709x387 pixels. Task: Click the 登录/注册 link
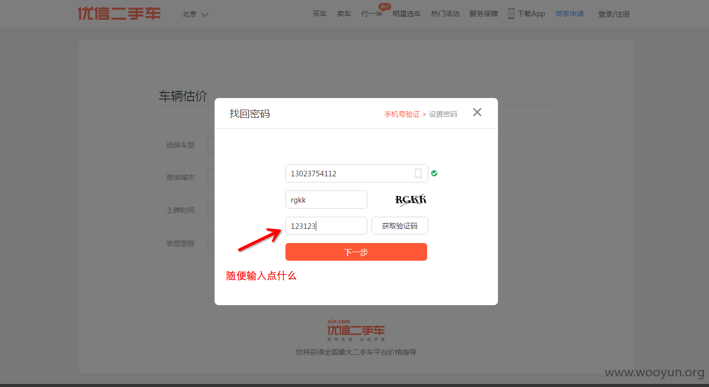(x=614, y=14)
